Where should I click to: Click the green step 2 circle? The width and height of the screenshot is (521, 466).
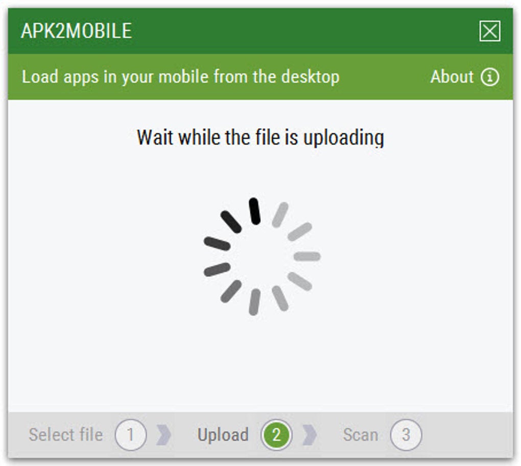(x=276, y=435)
